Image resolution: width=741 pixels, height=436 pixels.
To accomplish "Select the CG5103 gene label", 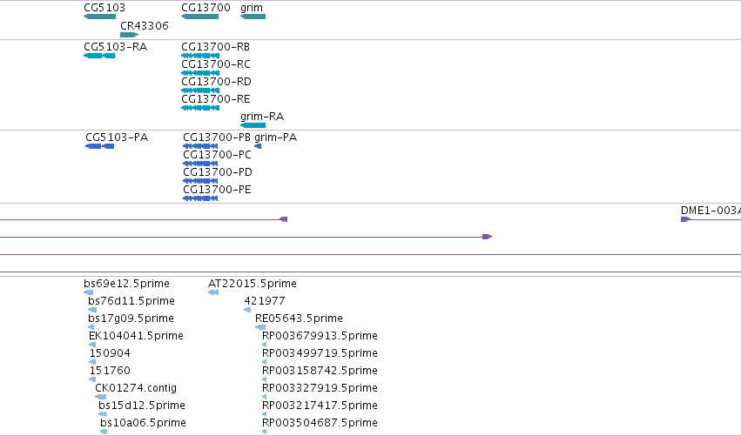I will click(104, 8).
